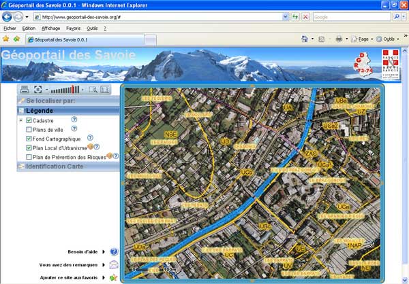Collapse the Légende panel header

[x=68, y=111]
